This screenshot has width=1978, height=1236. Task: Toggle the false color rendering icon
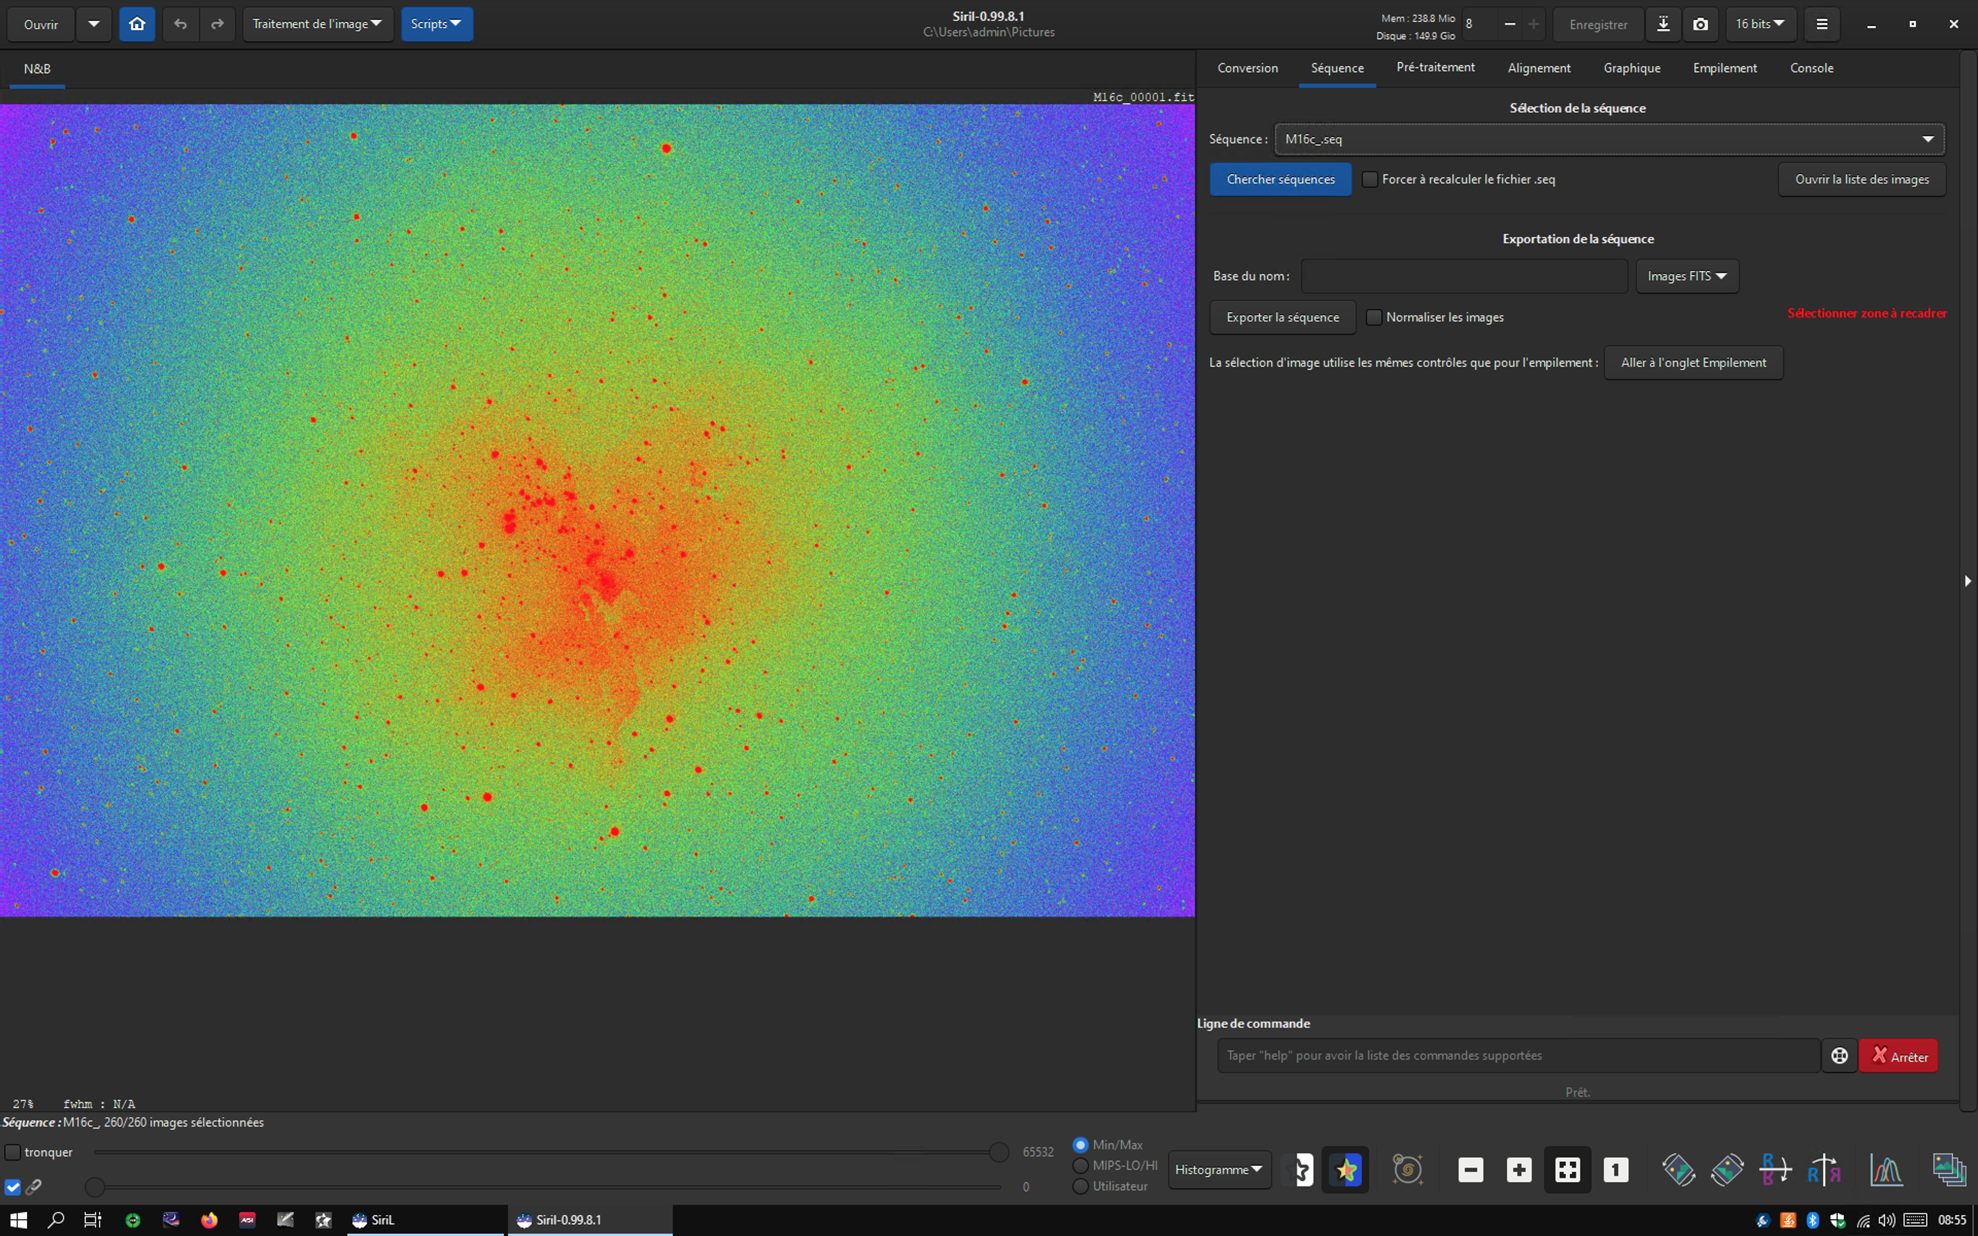pyautogui.click(x=1345, y=1170)
